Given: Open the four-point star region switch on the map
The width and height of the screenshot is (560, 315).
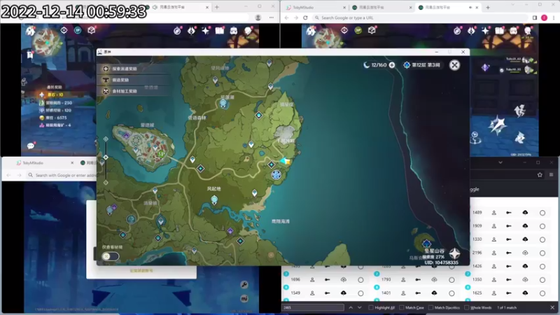Looking at the screenshot, I should tap(454, 253).
